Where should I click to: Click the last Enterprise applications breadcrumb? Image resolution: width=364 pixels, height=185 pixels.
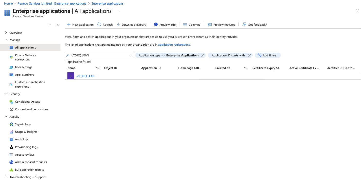tap(108, 4)
